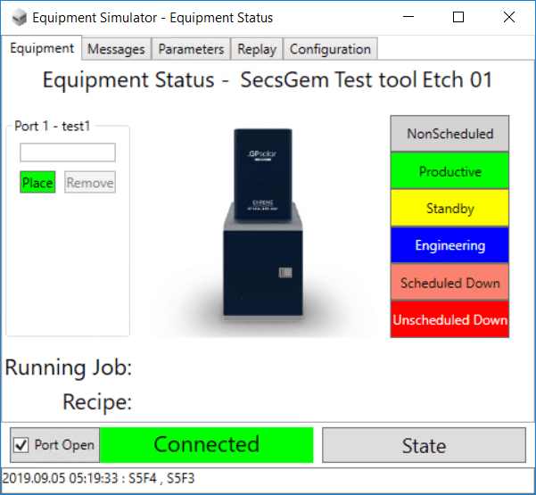Image resolution: width=536 pixels, height=495 pixels.
Task: Switch to the Messages tab
Action: (117, 49)
